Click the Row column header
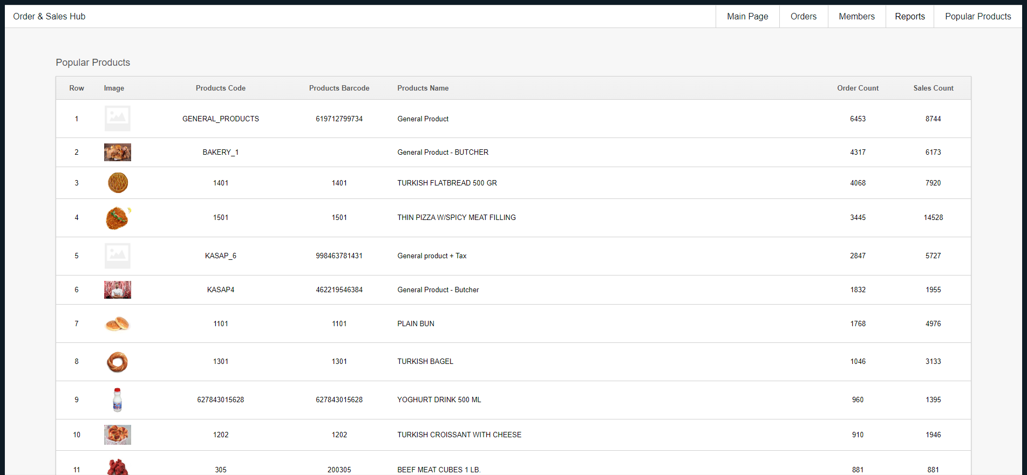The width and height of the screenshot is (1027, 475). (x=77, y=88)
